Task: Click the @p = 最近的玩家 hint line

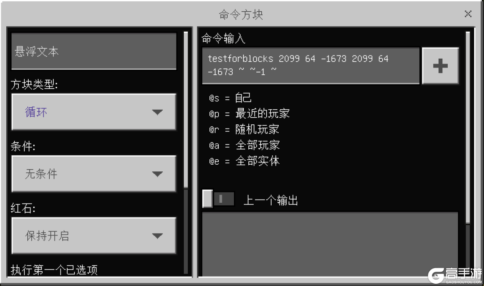Action: point(250,114)
